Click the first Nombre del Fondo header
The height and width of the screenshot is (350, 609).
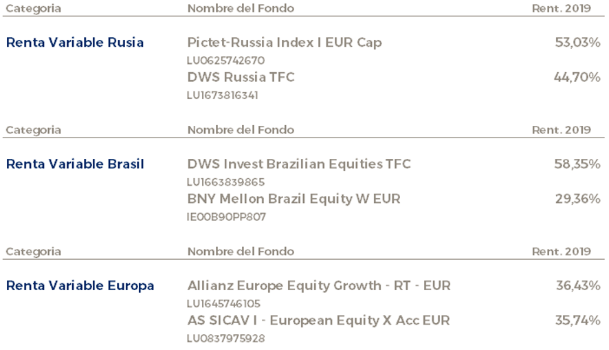point(241,8)
